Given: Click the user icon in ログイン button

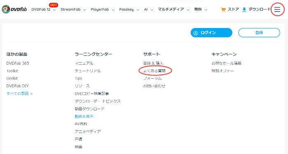Looking at the screenshot, I should 196,33.
